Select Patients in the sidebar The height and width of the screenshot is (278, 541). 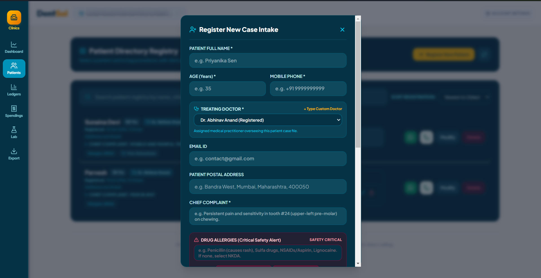point(14,69)
